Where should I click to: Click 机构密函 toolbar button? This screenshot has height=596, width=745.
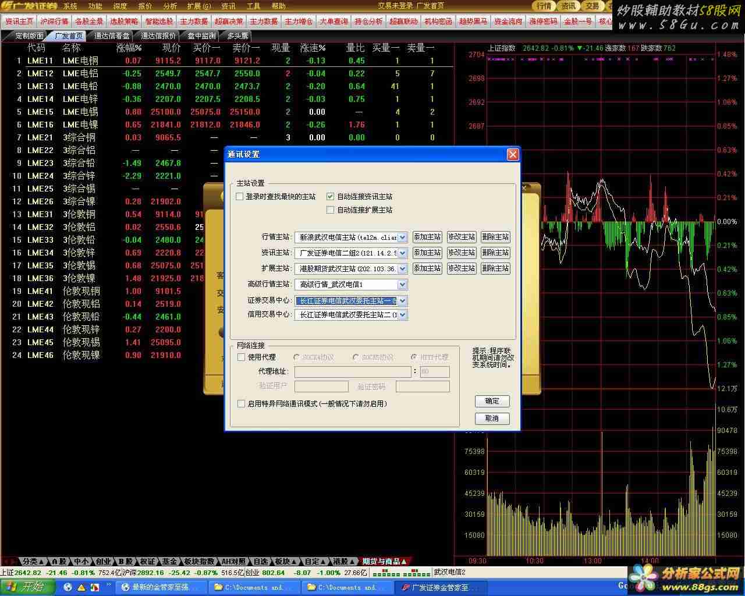(x=438, y=22)
